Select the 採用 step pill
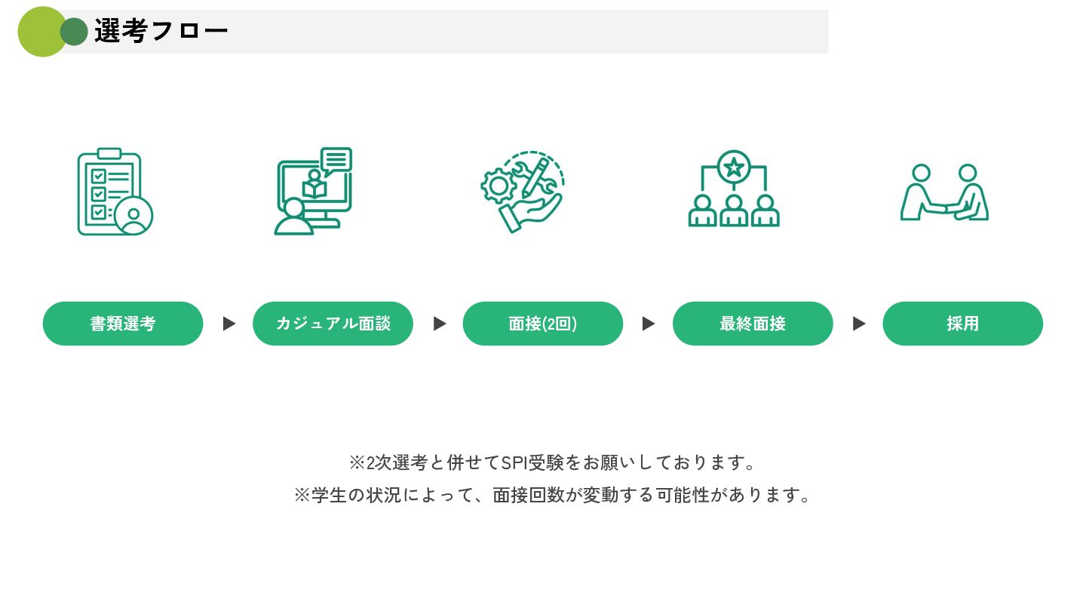 pos(963,324)
